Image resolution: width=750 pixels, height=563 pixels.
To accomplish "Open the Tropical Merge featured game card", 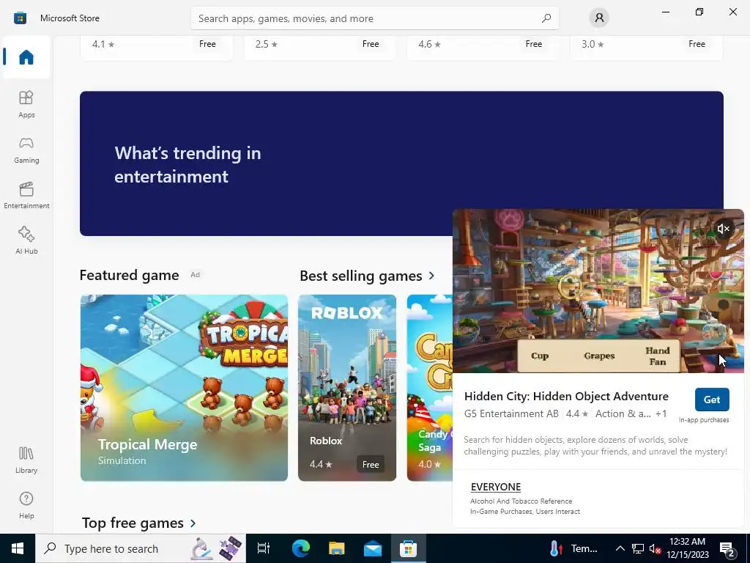I will click(x=184, y=388).
